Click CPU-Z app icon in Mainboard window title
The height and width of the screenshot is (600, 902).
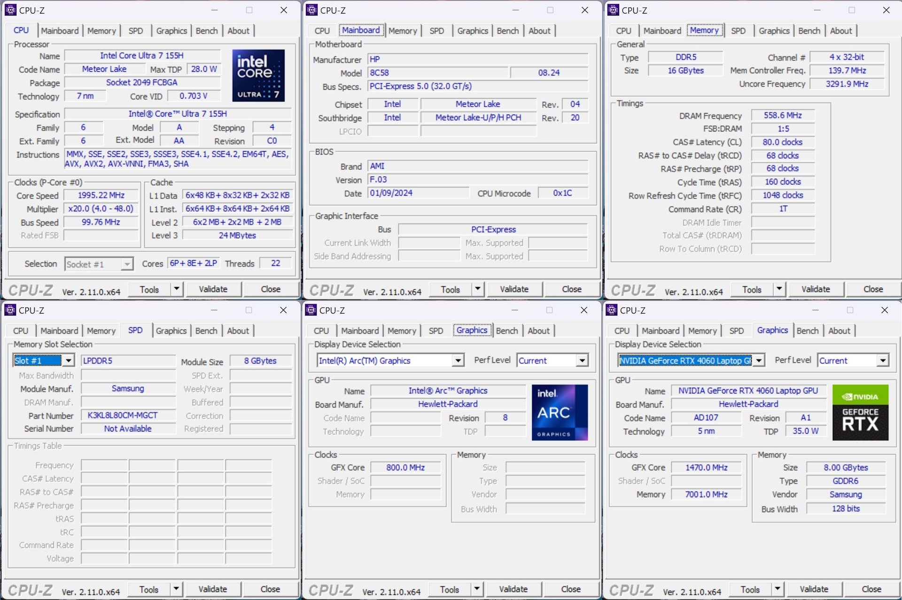311,10
